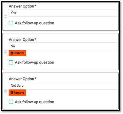The image size is (123, 114).
Task: Focus the answer field containing Yes
Action: click(63, 13)
